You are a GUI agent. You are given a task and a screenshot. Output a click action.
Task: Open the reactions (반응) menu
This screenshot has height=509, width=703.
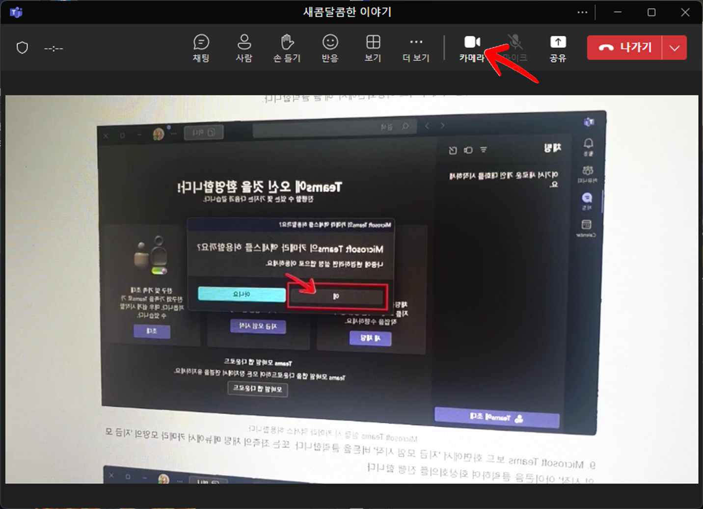tap(330, 48)
